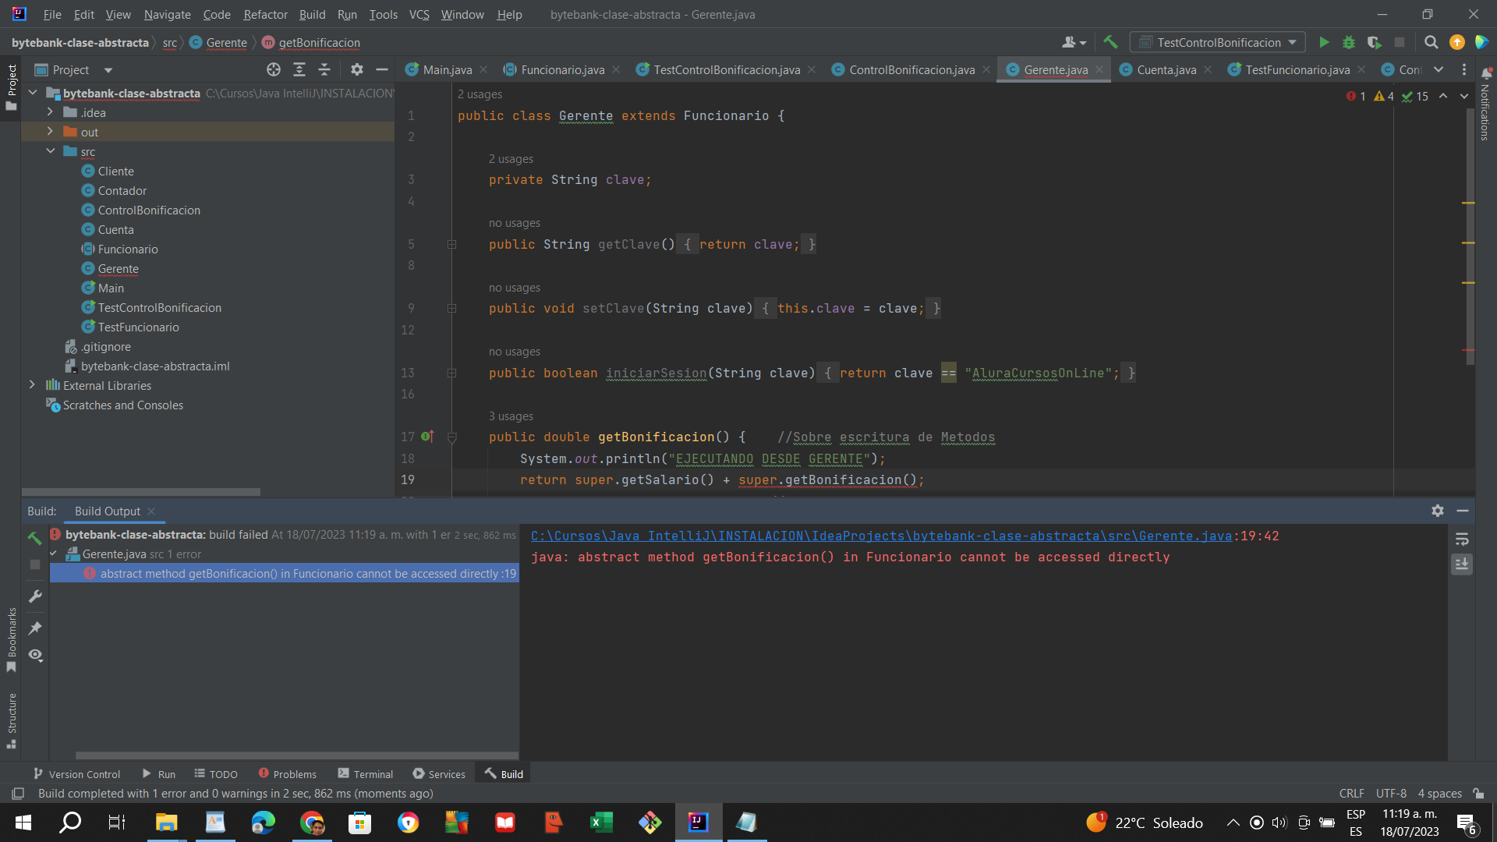The width and height of the screenshot is (1497, 842).
Task: Toggle read-only lock in status bar
Action: 1478,793
